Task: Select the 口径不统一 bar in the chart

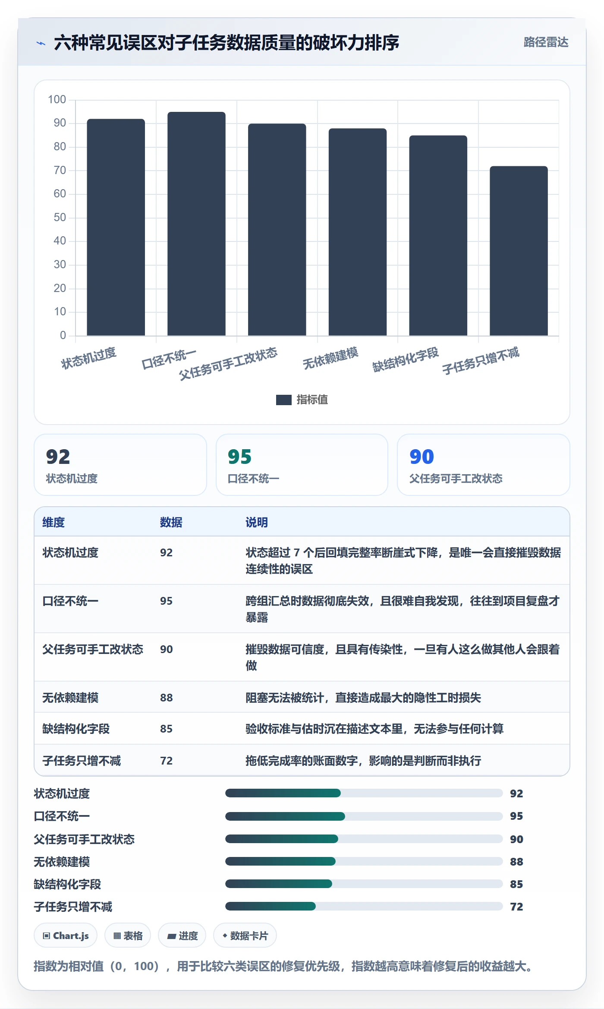Action: click(196, 224)
